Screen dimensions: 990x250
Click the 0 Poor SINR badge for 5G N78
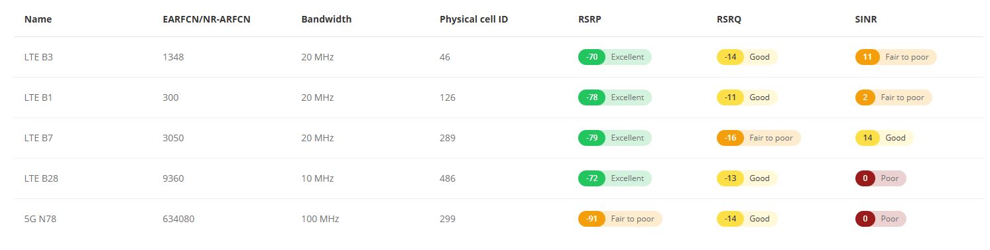(x=881, y=219)
